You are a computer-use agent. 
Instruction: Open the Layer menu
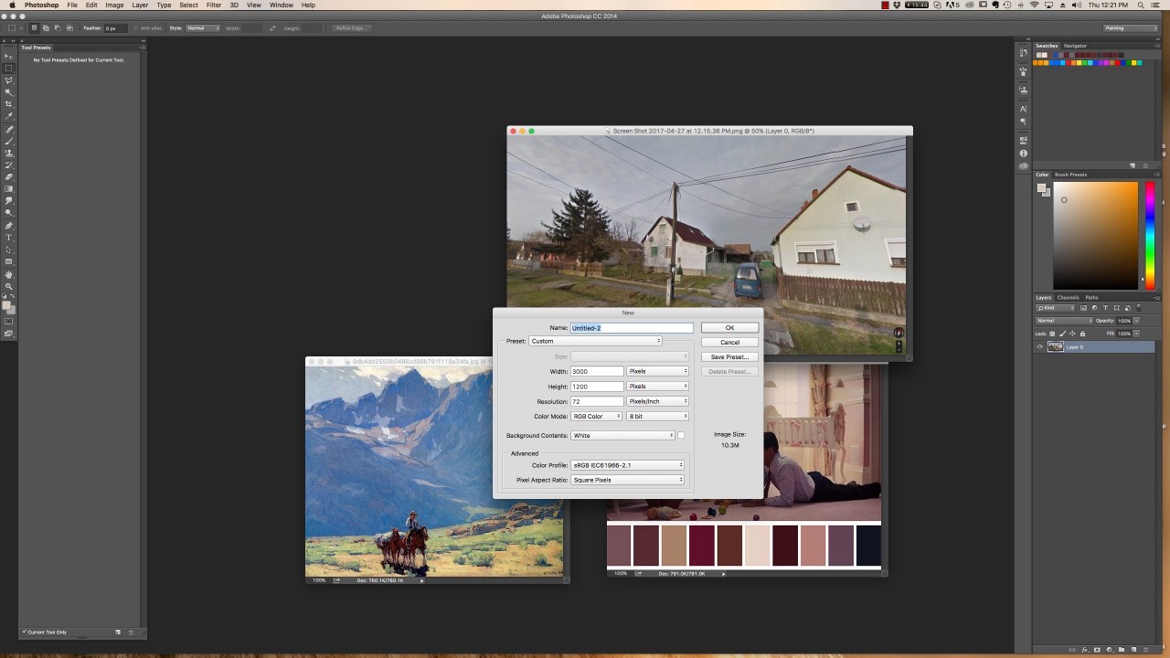click(x=140, y=5)
